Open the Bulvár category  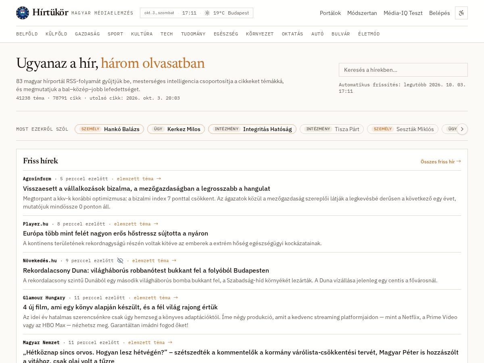coord(341,34)
